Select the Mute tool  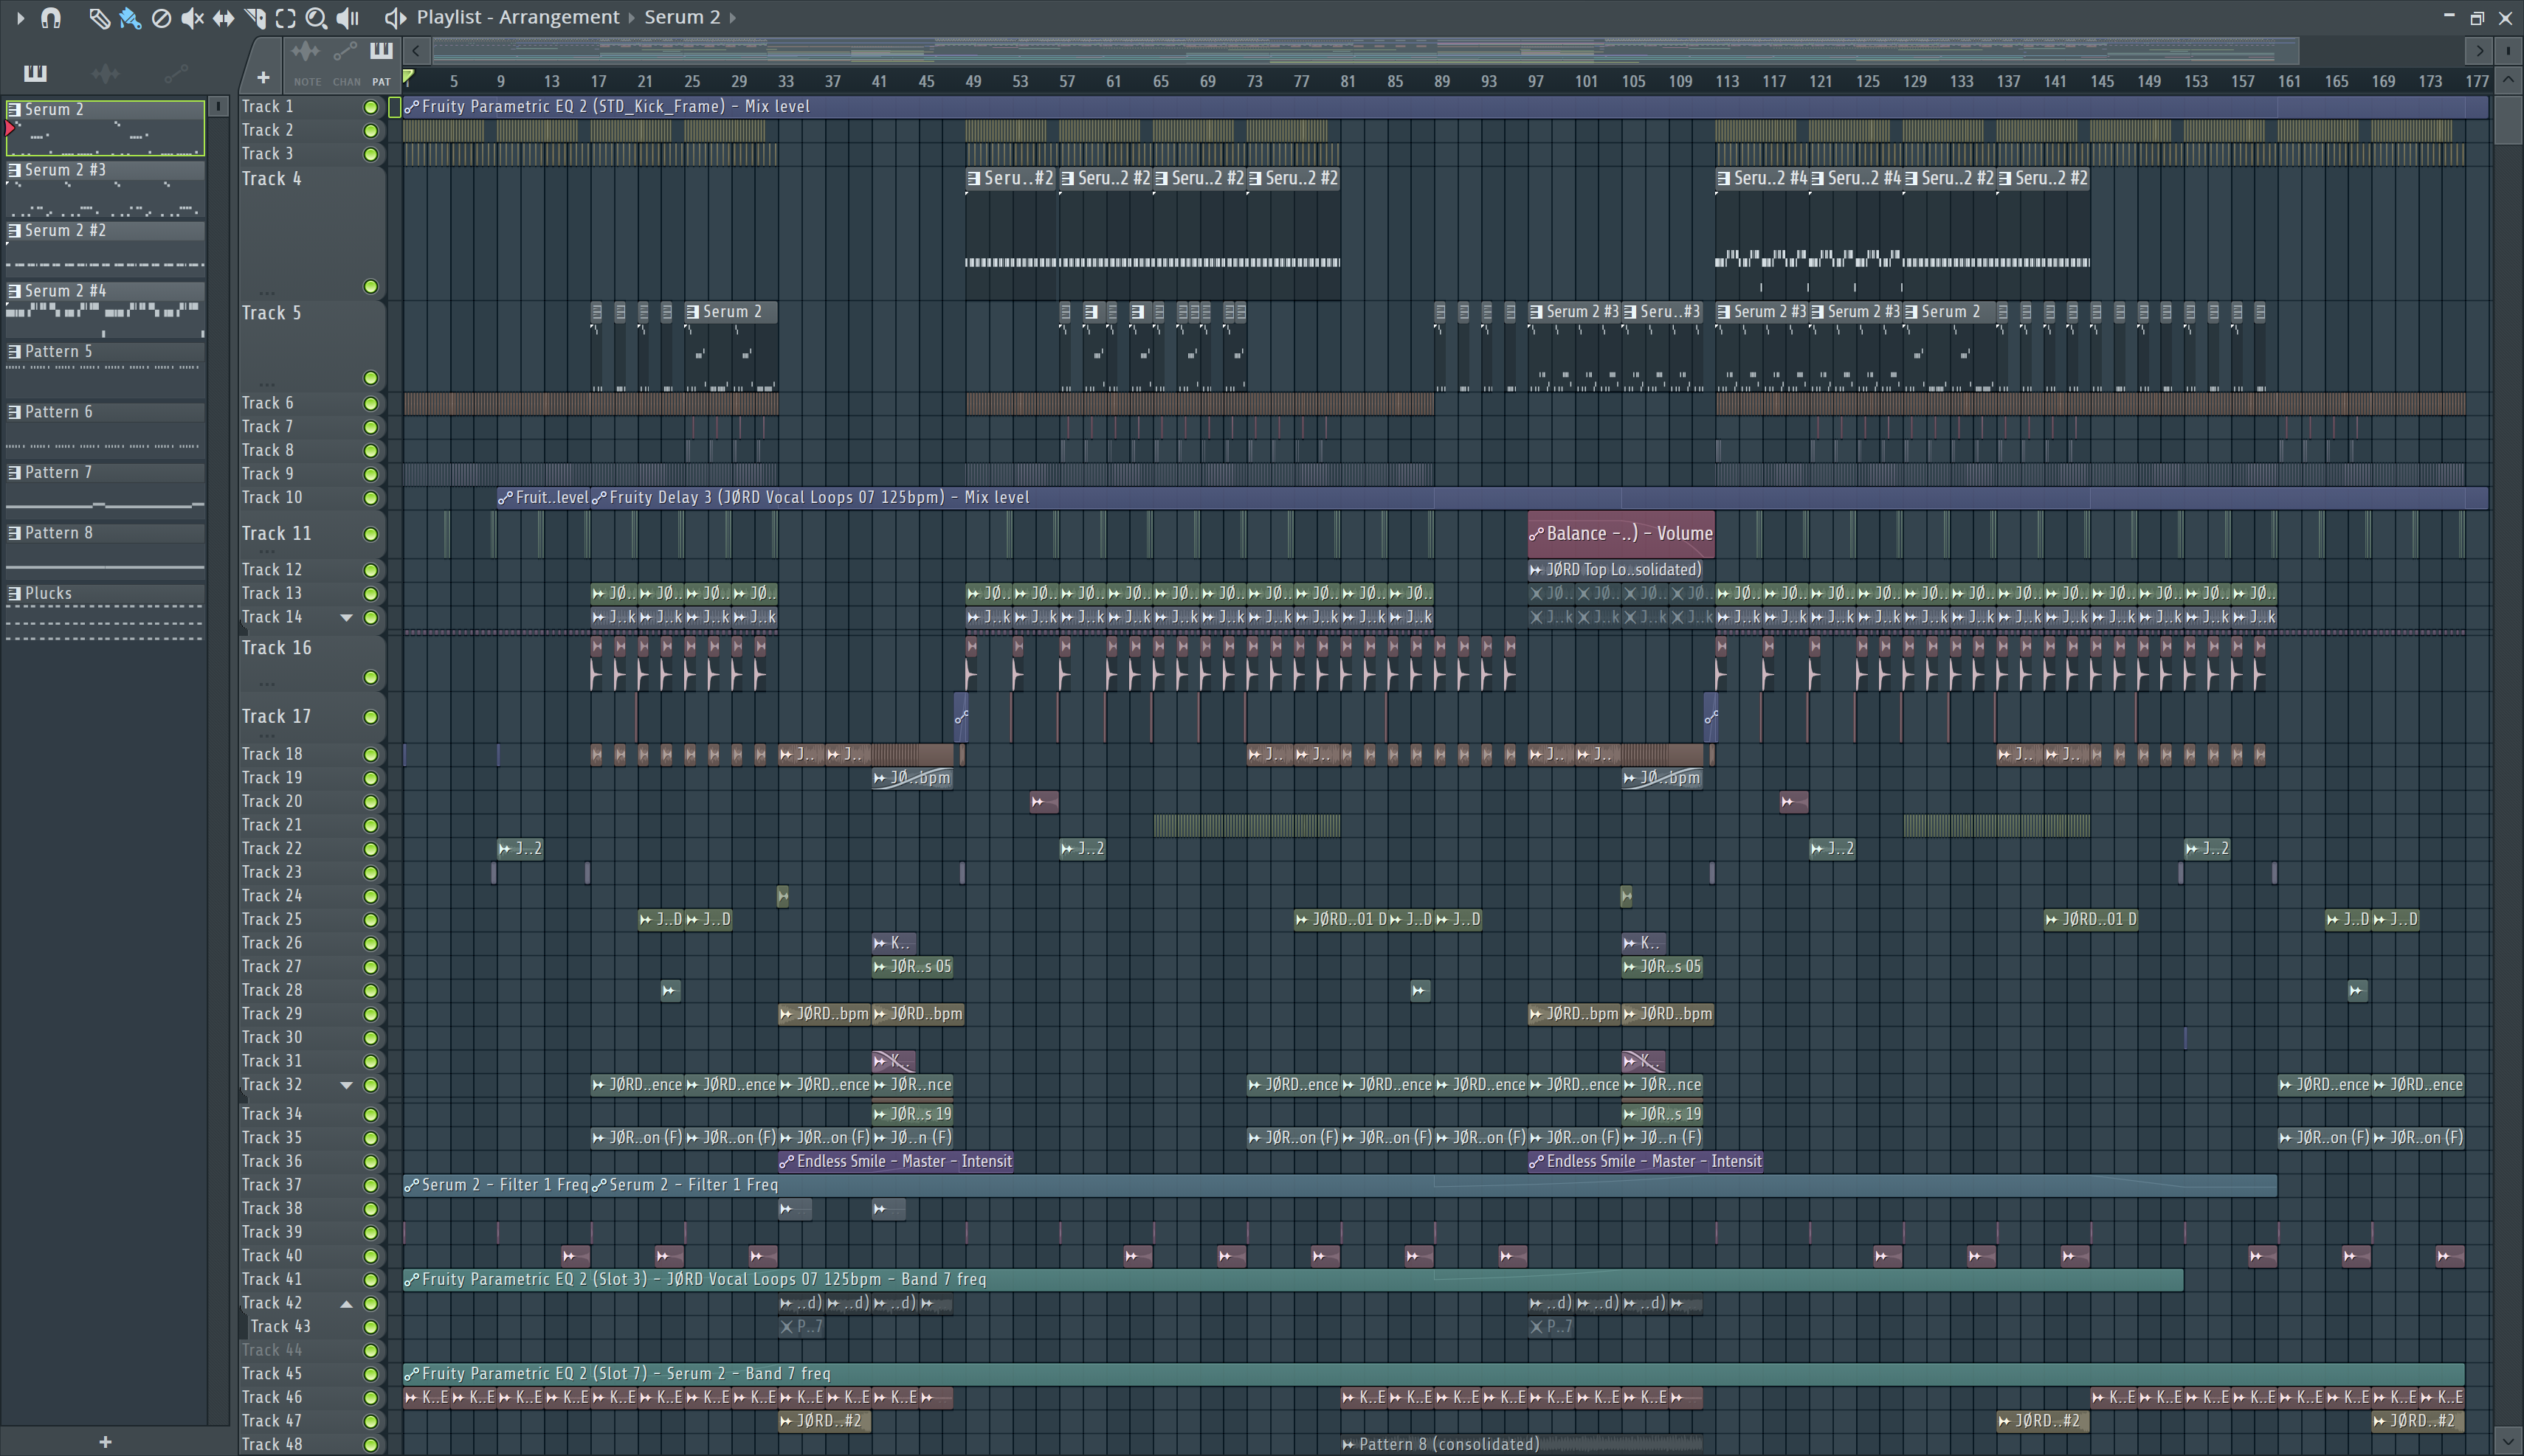[x=192, y=17]
